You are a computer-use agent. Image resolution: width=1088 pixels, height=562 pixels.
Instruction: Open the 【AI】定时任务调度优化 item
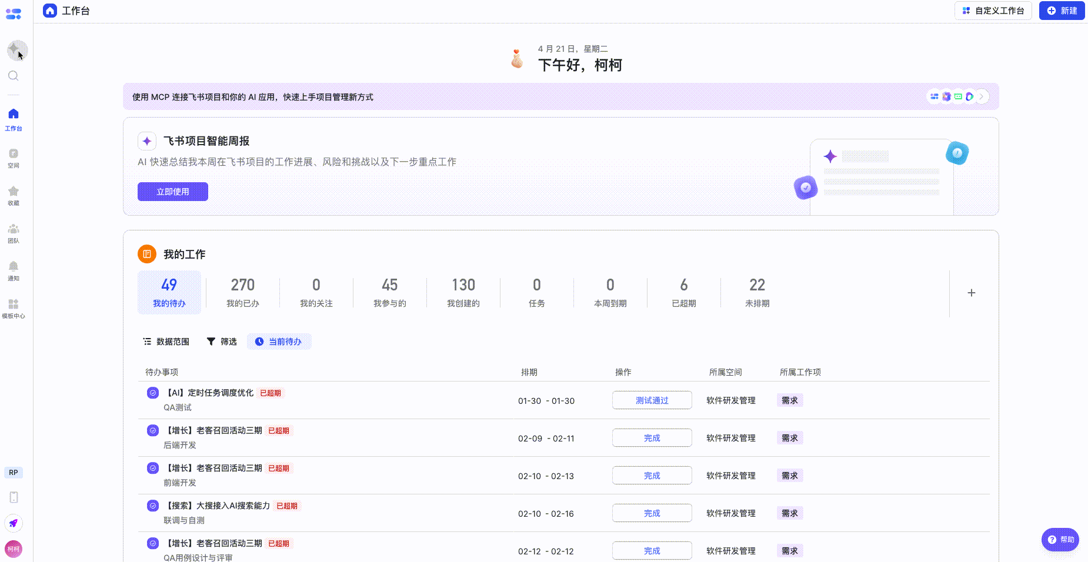click(x=209, y=393)
